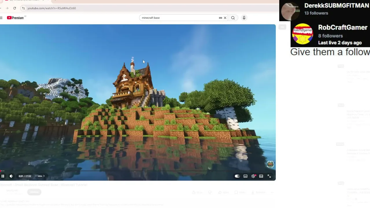The height and width of the screenshot is (208, 370).
Task: Clear the search query
Action: 225,18
